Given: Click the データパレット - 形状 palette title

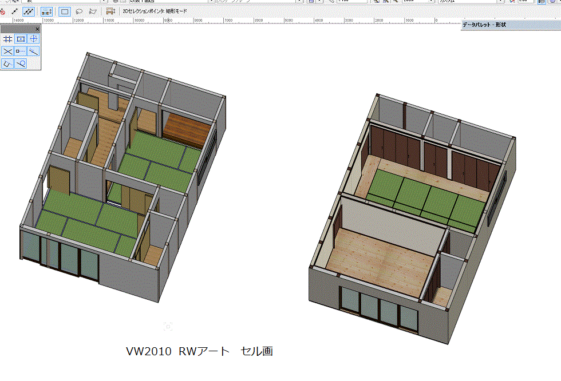Looking at the screenshot, I should 484,25.
